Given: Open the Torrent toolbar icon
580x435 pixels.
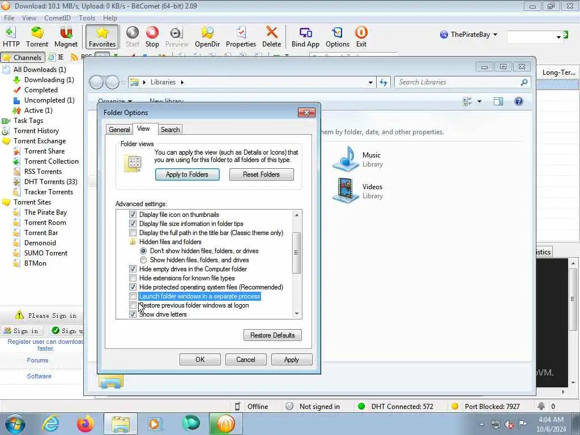Looking at the screenshot, I should point(37,37).
